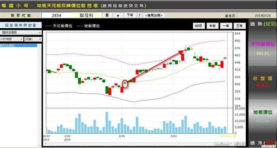Click the 股票代號 label
This screenshot has height=148, width=277.
pos(21,15)
